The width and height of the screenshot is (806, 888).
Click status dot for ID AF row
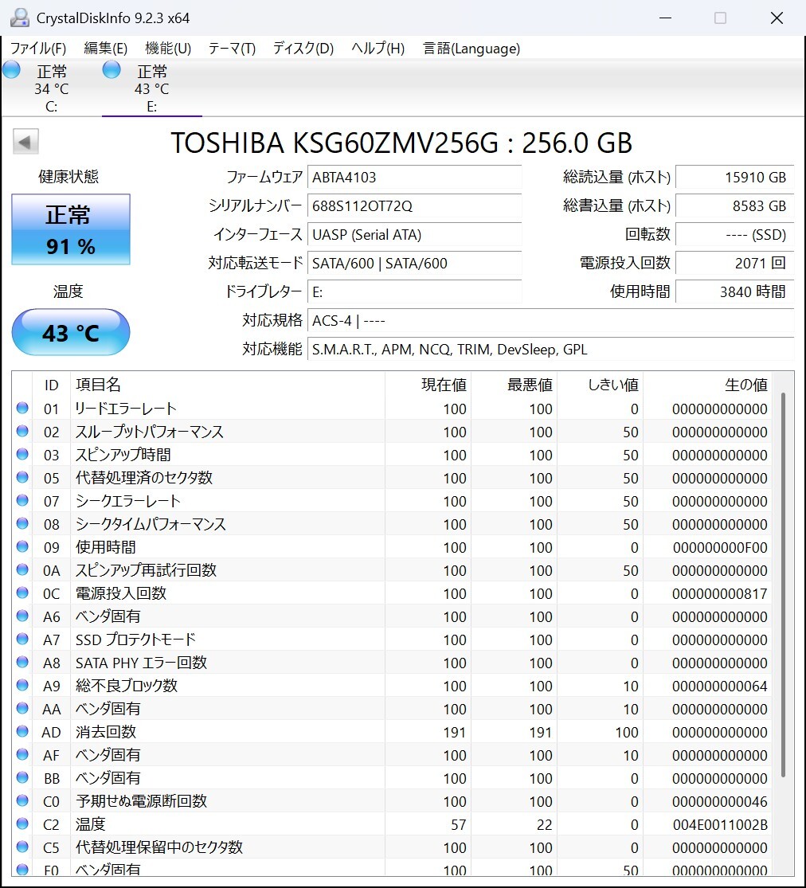(22, 754)
